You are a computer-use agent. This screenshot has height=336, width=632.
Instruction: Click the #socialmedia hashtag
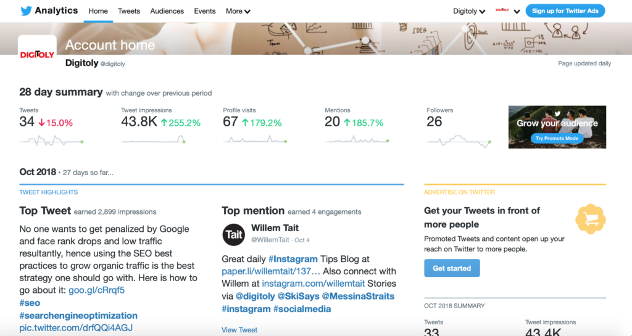pyautogui.click(x=302, y=309)
